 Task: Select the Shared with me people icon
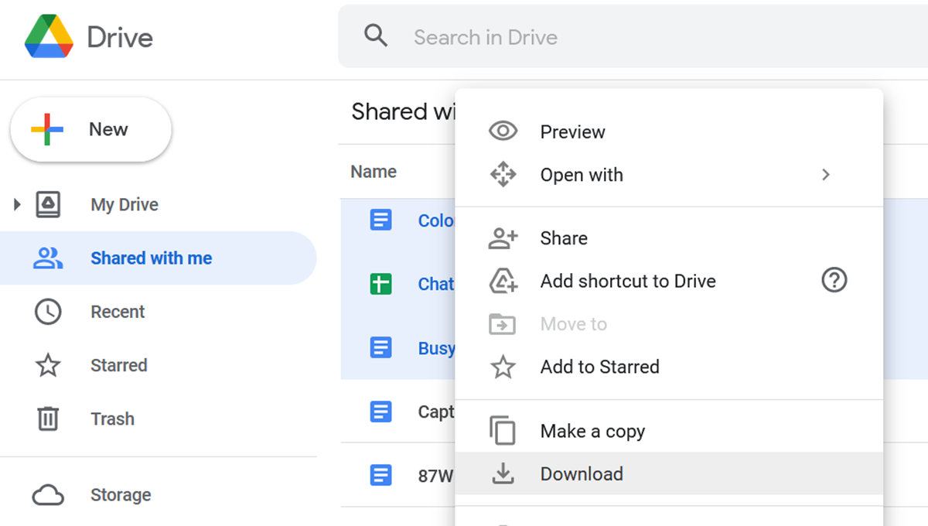pos(48,258)
